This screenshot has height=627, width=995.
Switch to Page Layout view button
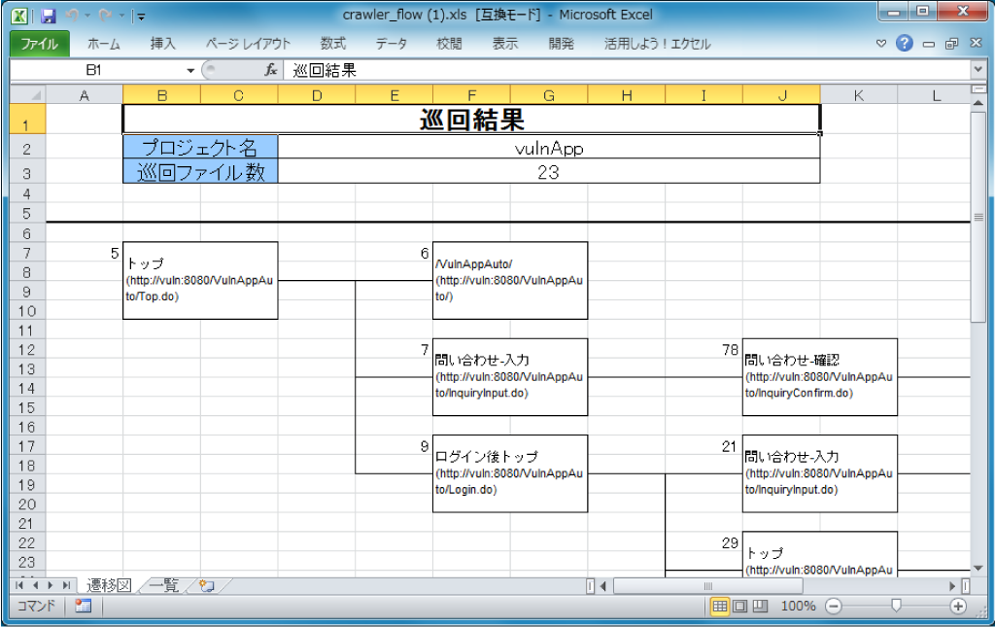pos(739,606)
